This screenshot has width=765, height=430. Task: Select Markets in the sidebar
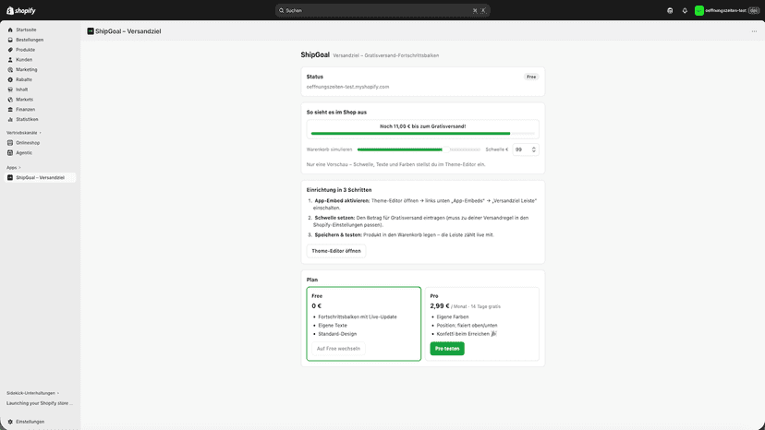24,100
